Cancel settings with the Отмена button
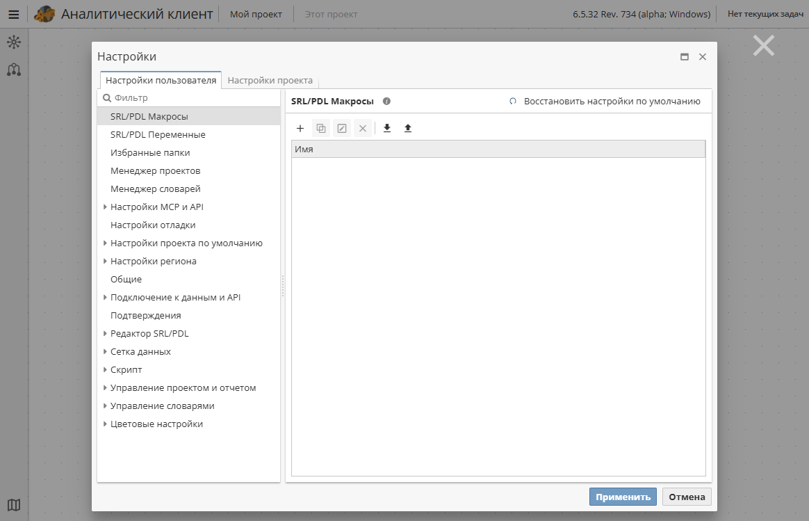This screenshot has height=521, width=809. [x=686, y=497]
